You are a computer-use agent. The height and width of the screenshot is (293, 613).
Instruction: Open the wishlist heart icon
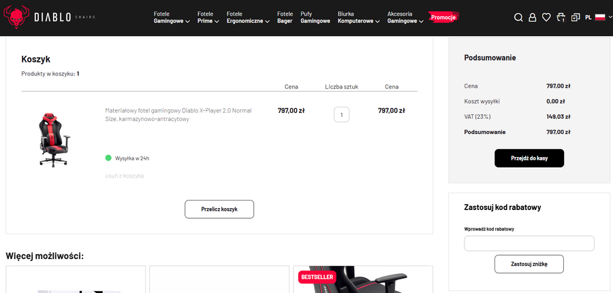click(546, 18)
